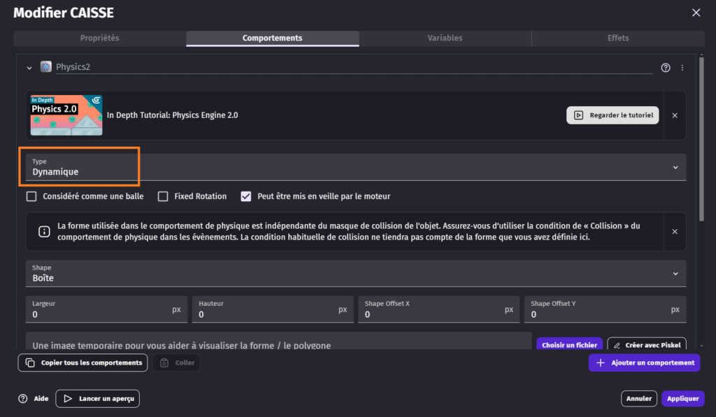This screenshot has height=417, width=716.
Task: Uncheck Peut être mis en veille
Action: (x=246, y=196)
